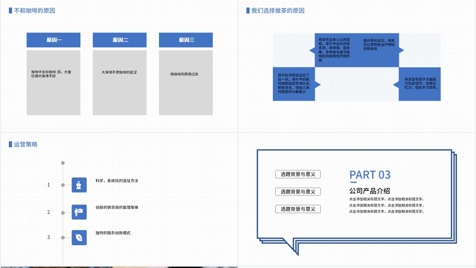Click the blue box starting with 现代科学研究证实

tap(294, 84)
